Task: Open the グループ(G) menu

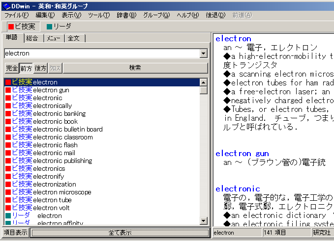Action: (x=156, y=15)
